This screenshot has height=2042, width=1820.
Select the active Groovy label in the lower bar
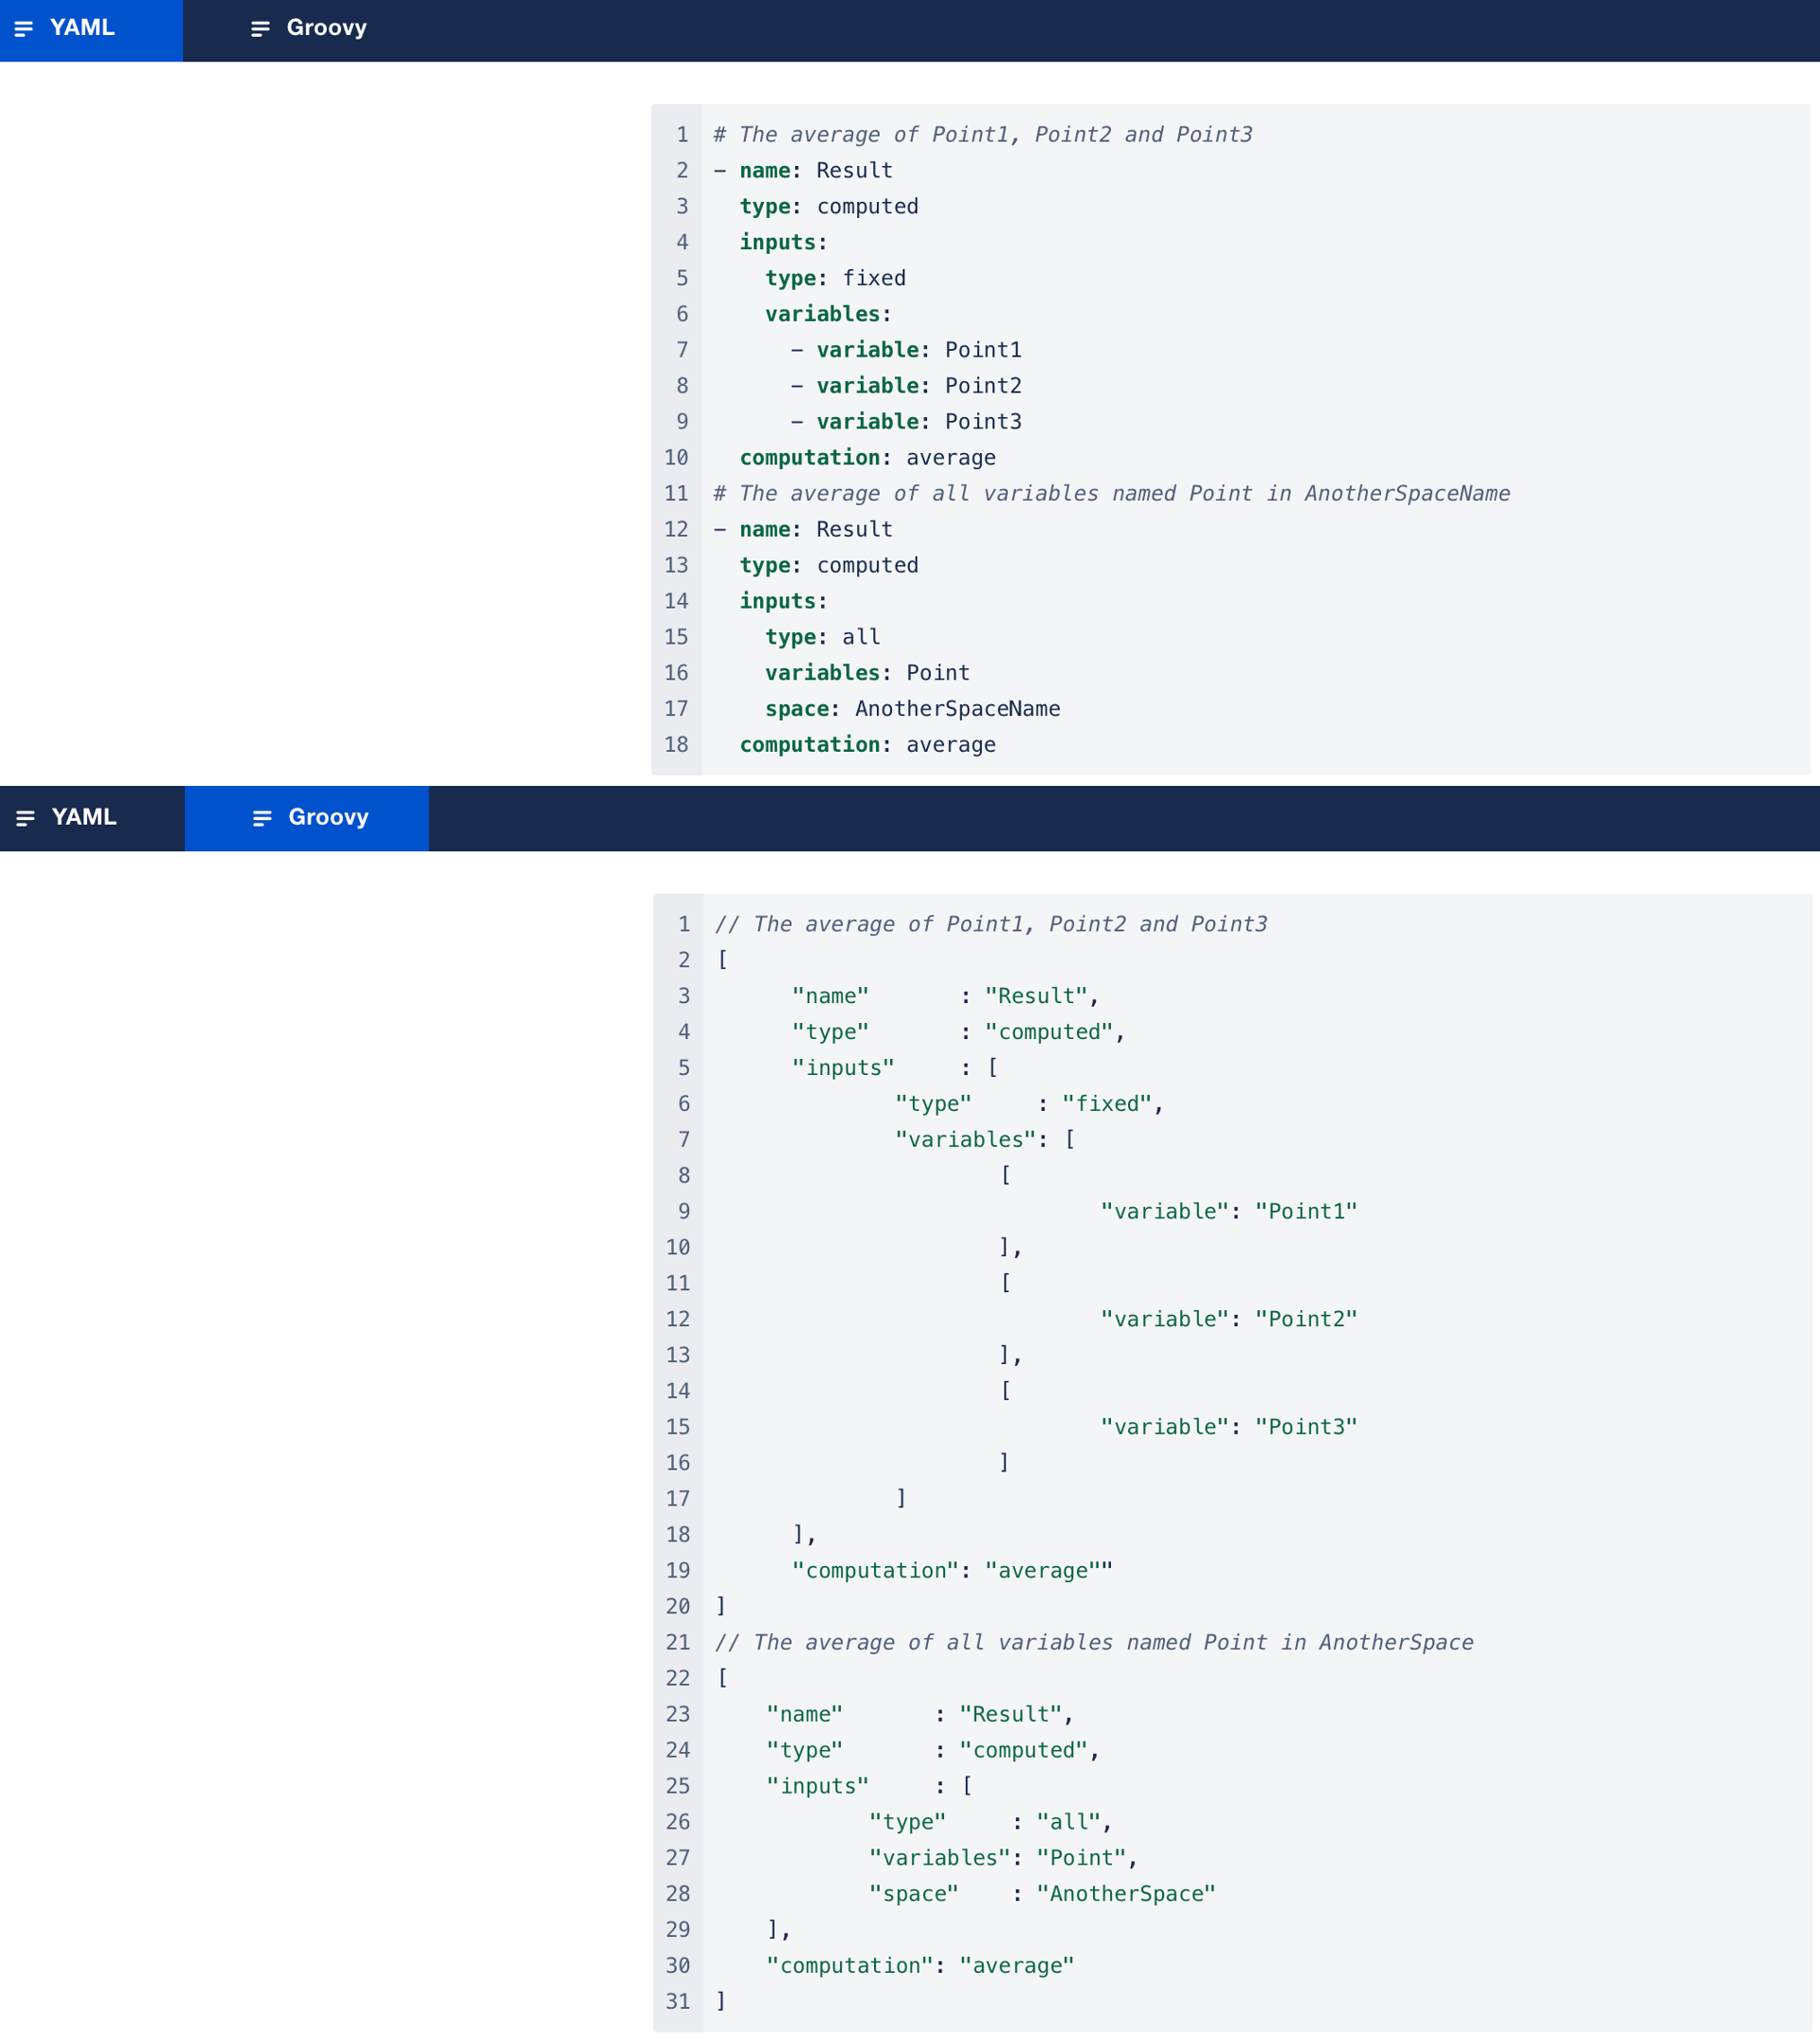click(x=328, y=817)
